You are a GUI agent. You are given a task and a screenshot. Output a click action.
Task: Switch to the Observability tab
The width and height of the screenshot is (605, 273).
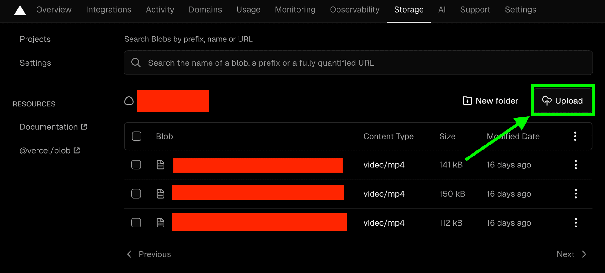pos(354,10)
